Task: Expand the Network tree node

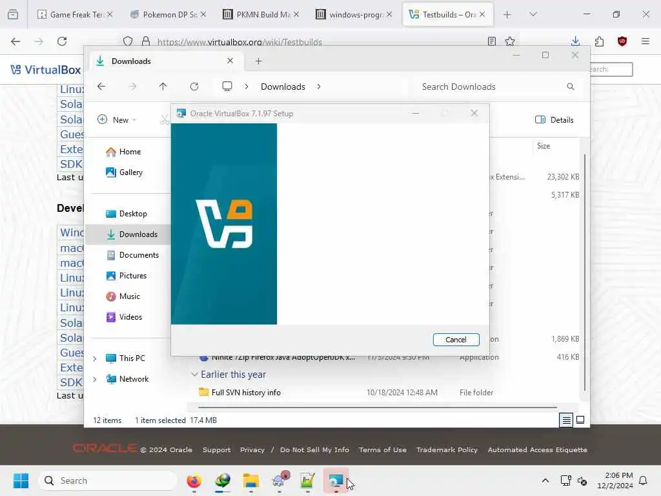Action: point(95,379)
